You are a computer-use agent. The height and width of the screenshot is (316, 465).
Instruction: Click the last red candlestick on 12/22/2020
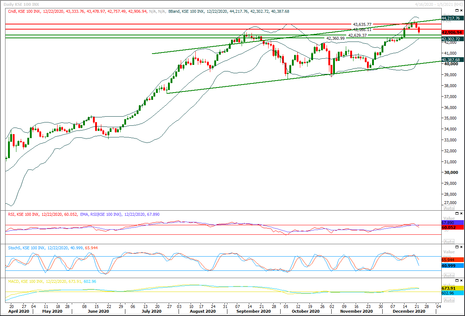click(x=419, y=30)
